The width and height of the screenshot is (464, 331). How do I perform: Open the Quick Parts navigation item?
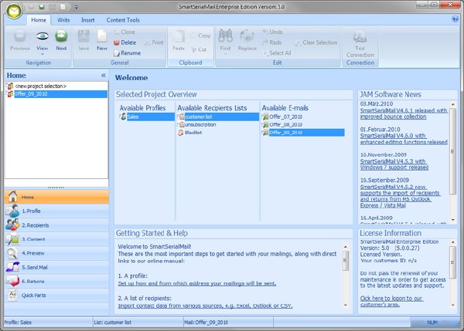tap(56, 296)
